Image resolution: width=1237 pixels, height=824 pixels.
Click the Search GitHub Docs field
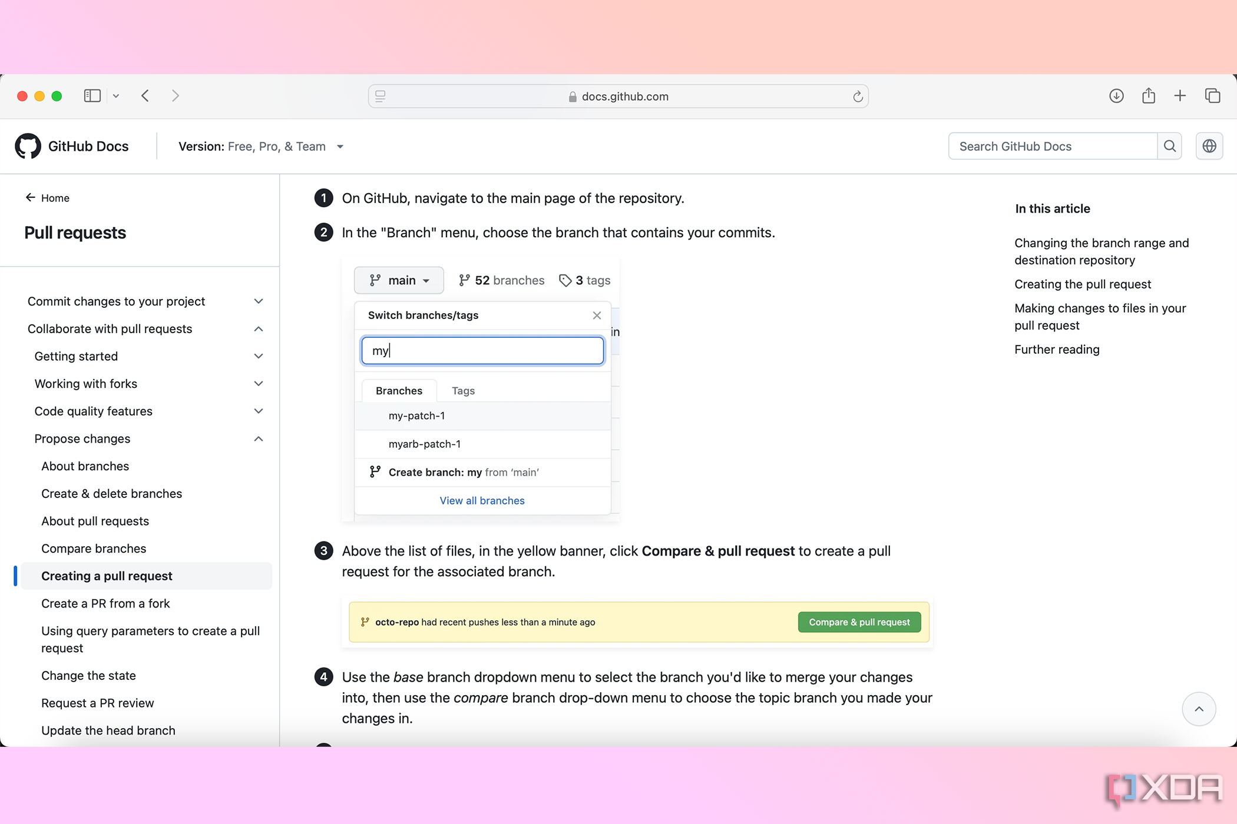click(x=1053, y=146)
